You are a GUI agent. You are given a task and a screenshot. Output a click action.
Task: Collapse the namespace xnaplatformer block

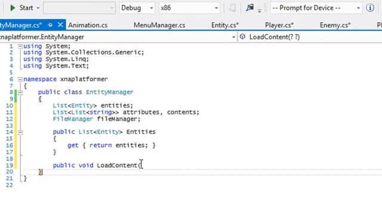pyautogui.click(x=20, y=79)
